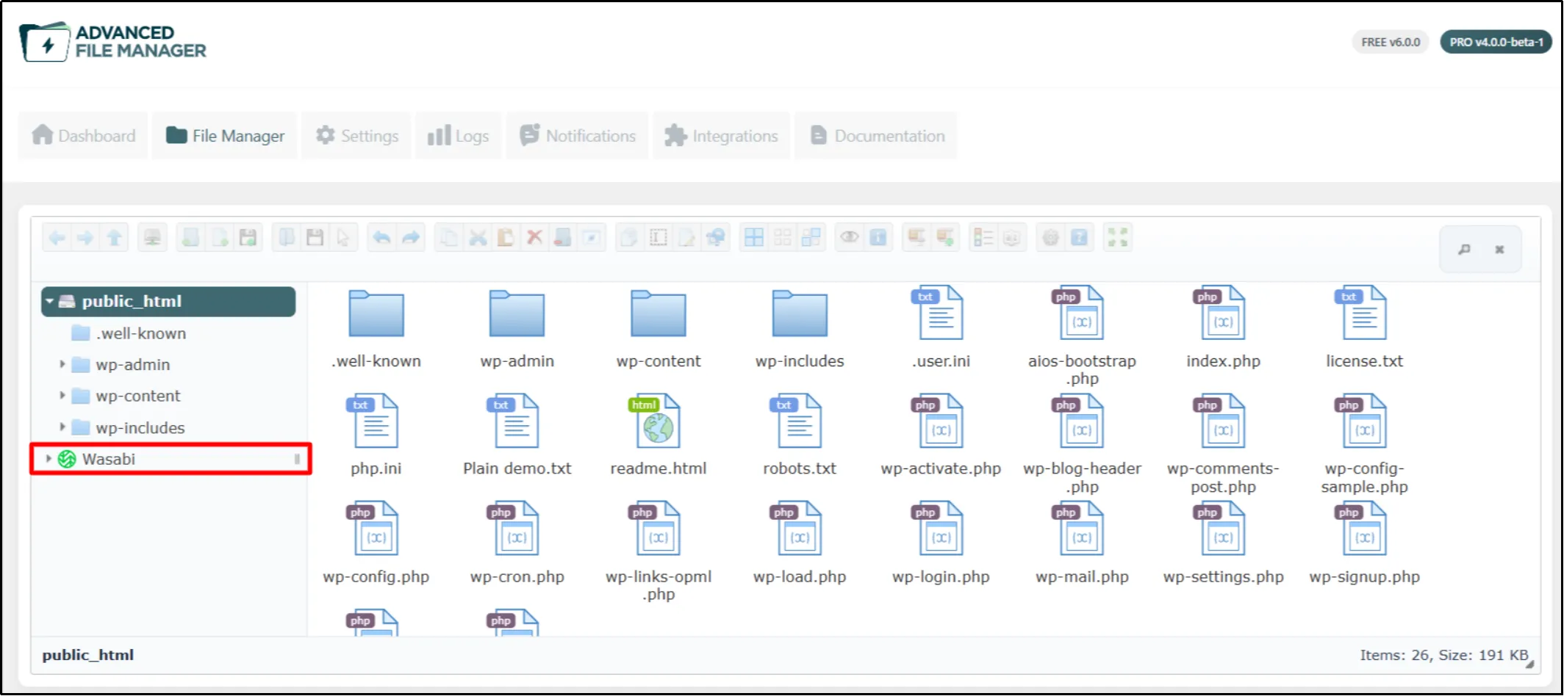Image resolution: width=1564 pixels, height=696 pixels.
Task: Click the select none icon
Action: [x=783, y=237]
